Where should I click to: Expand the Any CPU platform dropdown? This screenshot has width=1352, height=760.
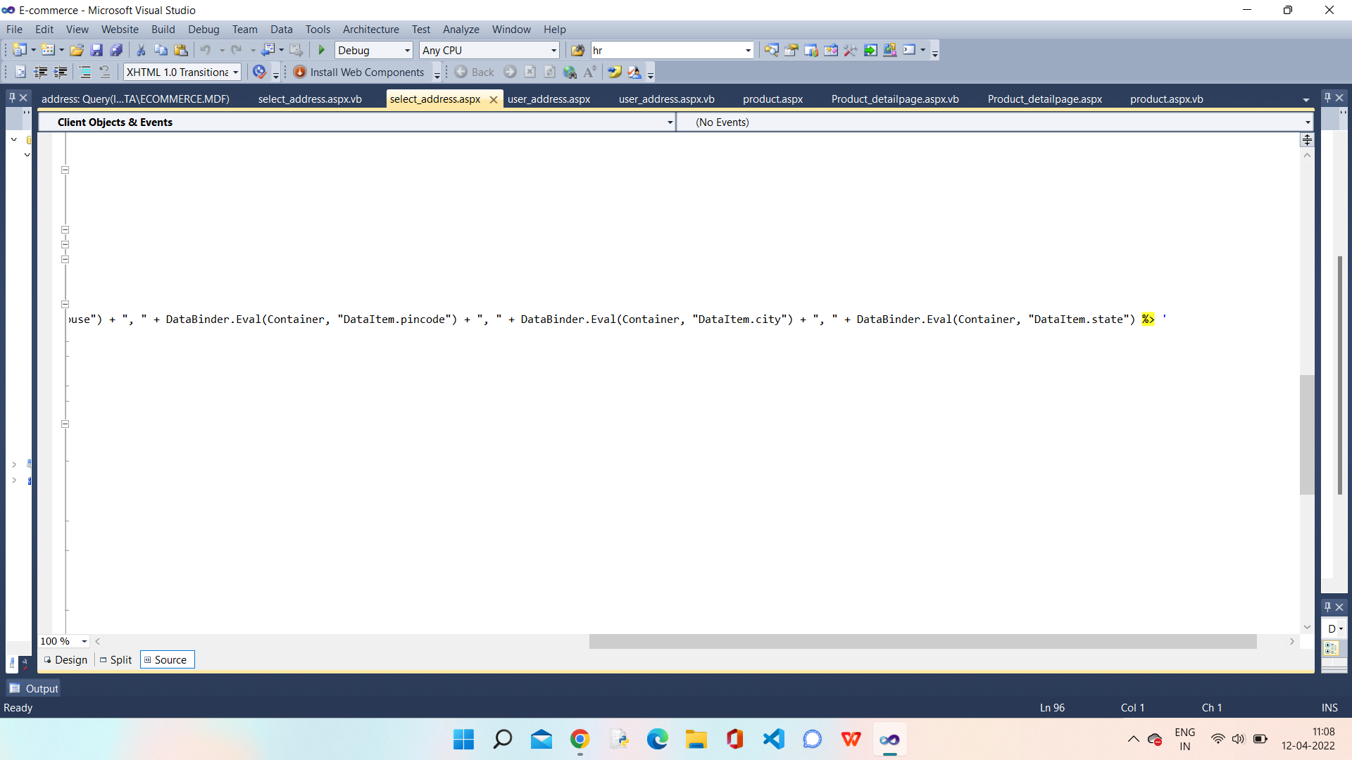[552, 50]
